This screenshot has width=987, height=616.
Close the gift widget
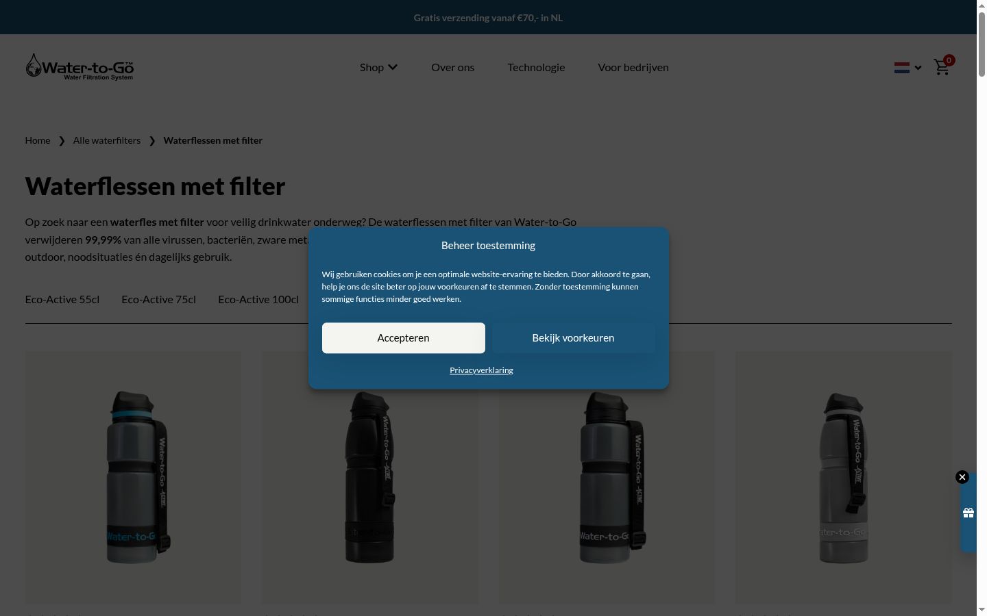pyautogui.click(x=962, y=477)
